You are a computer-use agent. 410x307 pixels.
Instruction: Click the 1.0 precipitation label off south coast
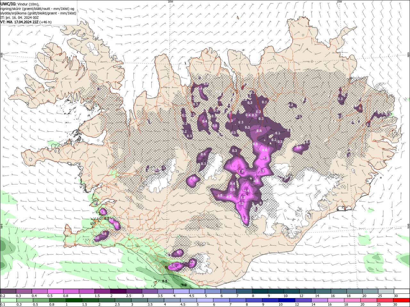[184, 285]
